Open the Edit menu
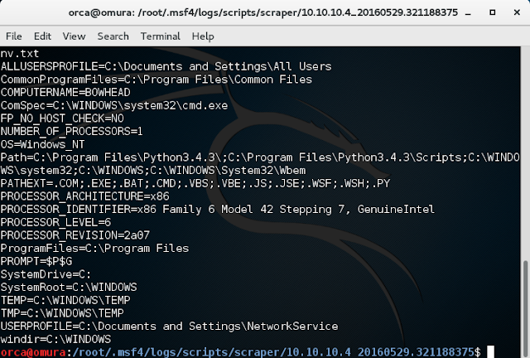This screenshot has height=358, width=530. (x=42, y=36)
